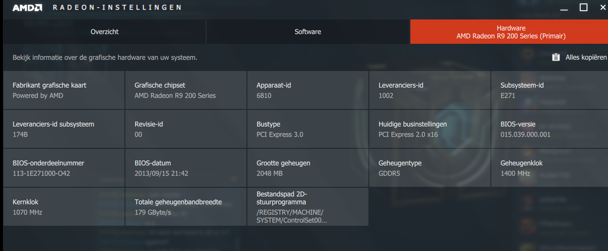This screenshot has width=608, height=251.
Task: Select the BIOS-onderdeelnummer tile
Action: (64, 168)
